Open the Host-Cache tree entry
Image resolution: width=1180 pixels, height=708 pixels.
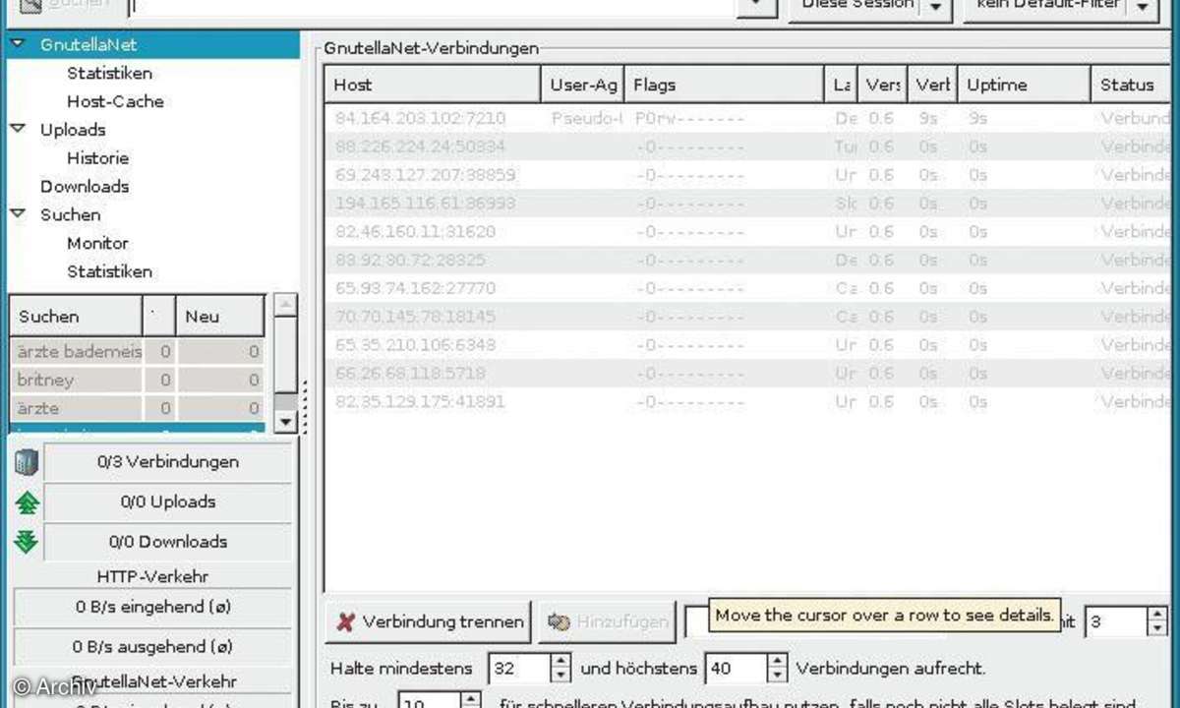[115, 101]
